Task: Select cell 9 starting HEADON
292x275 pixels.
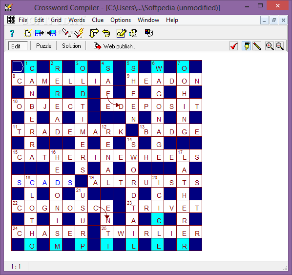Action: coord(132,80)
